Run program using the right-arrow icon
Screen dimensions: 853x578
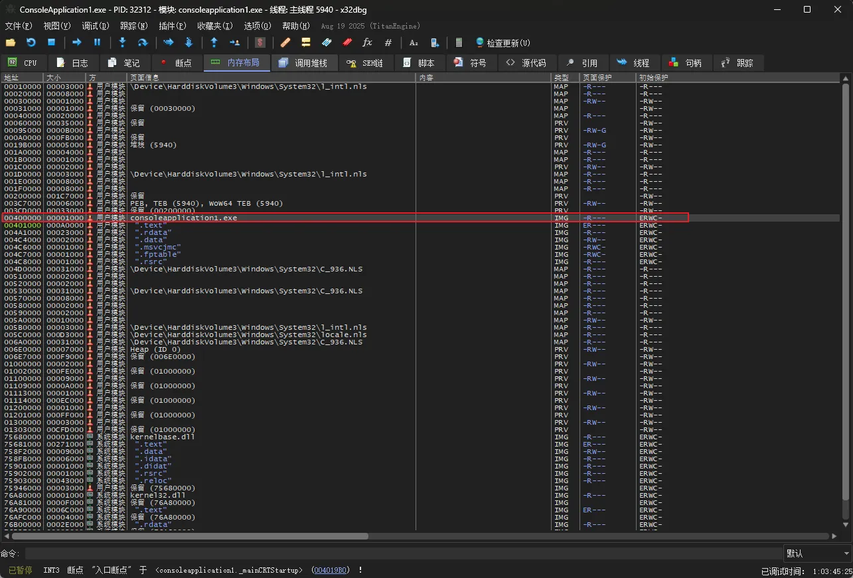77,42
